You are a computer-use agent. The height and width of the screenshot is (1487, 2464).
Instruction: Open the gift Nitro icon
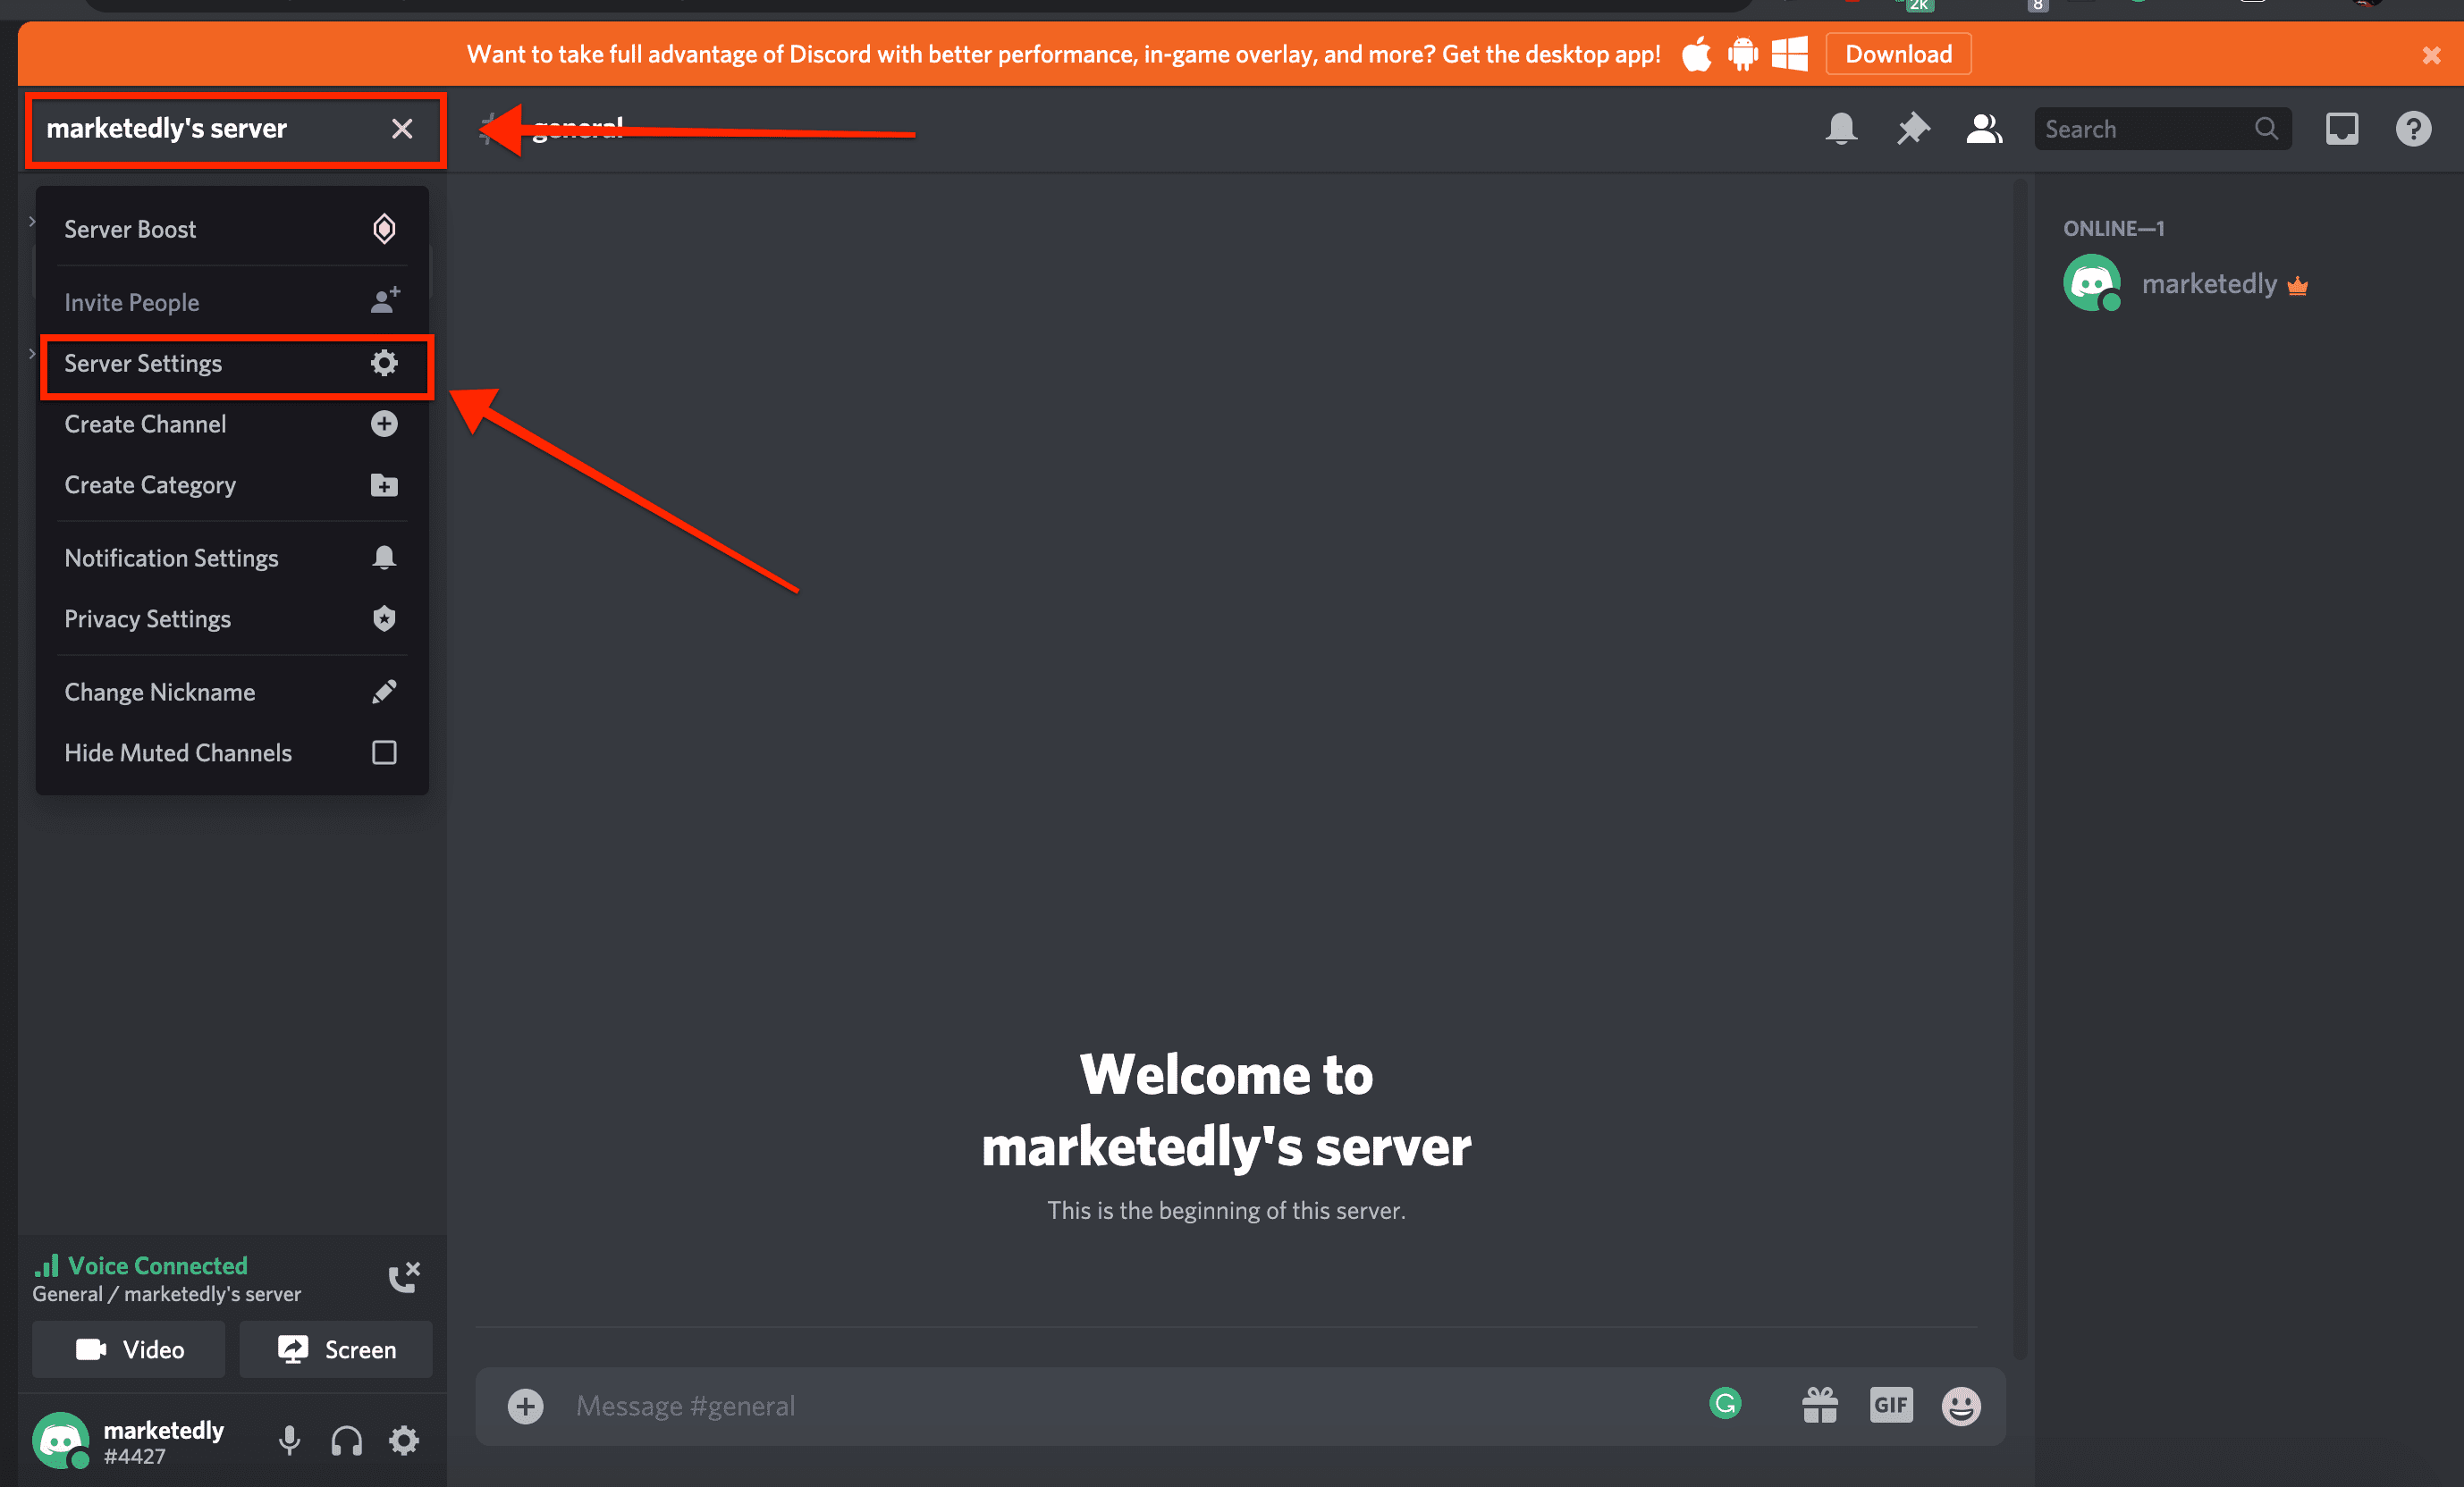[1820, 1405]
